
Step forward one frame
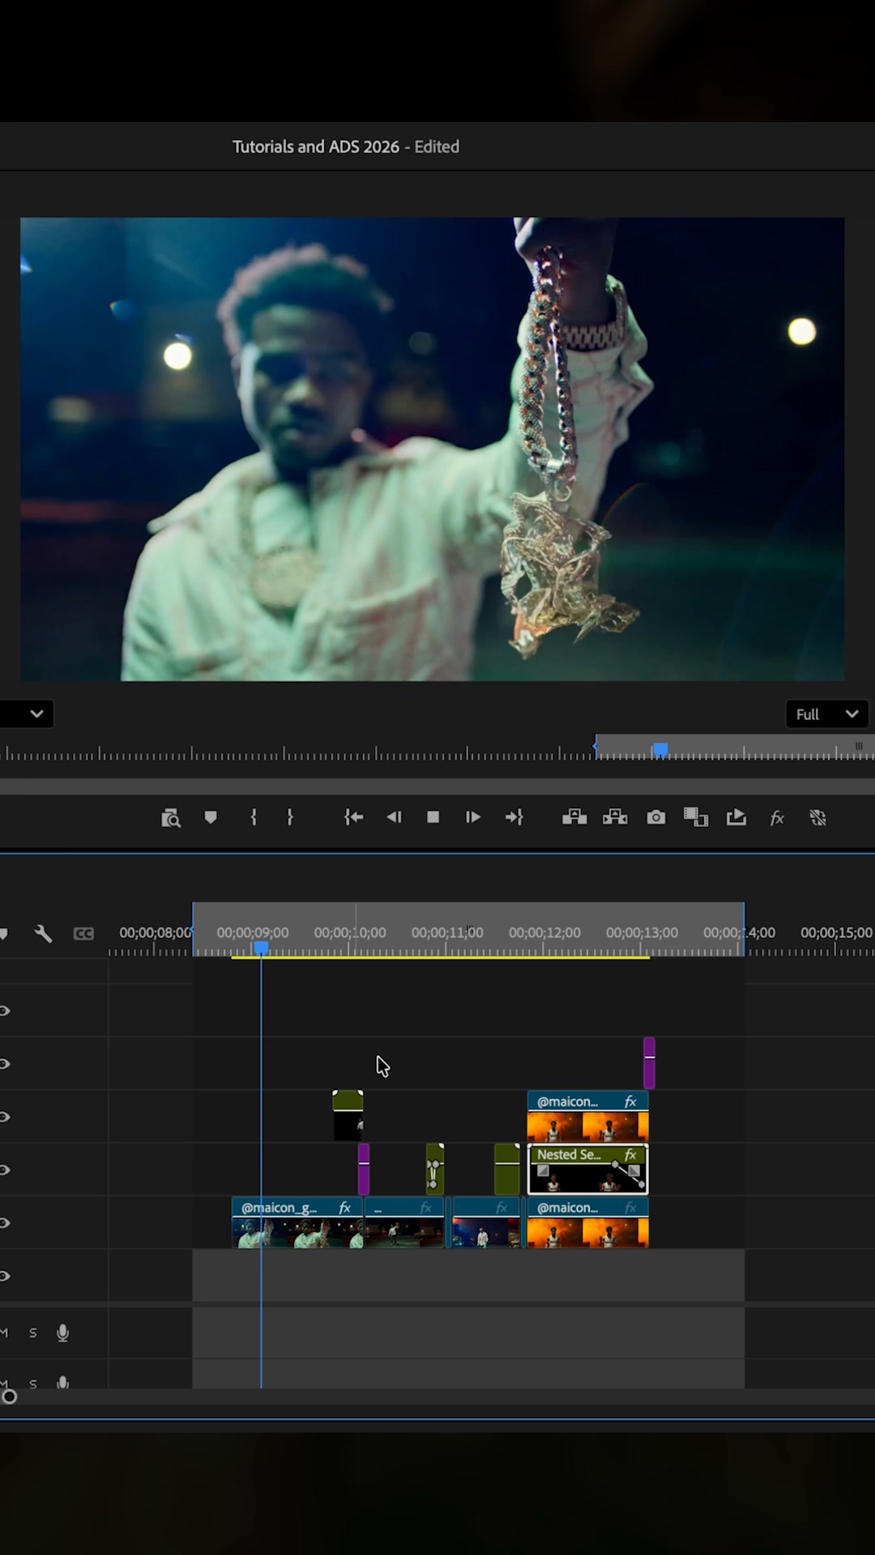[473, 817]
